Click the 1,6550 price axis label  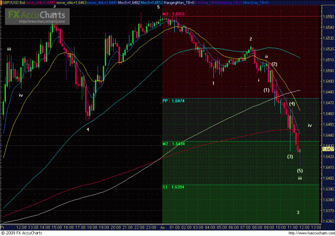coord(329,17)
